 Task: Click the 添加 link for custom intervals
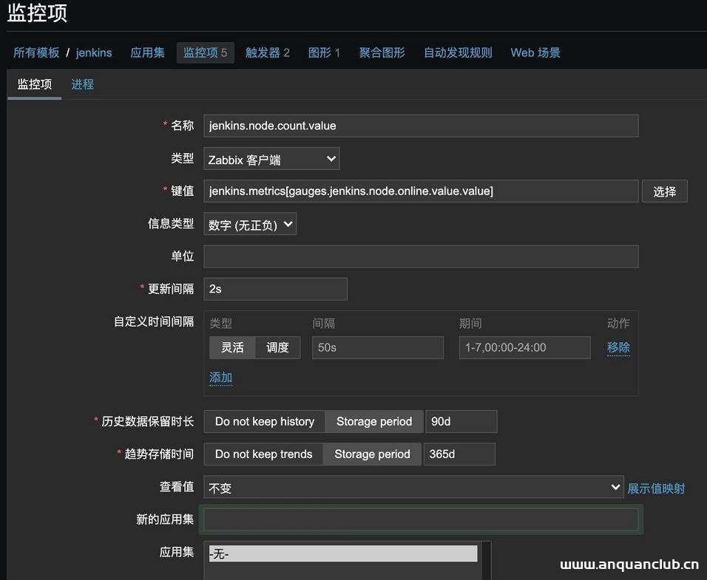220,377
